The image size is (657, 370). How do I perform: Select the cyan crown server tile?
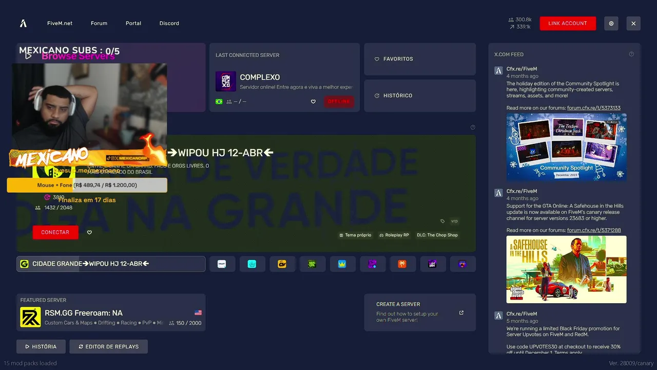[252, 264]
